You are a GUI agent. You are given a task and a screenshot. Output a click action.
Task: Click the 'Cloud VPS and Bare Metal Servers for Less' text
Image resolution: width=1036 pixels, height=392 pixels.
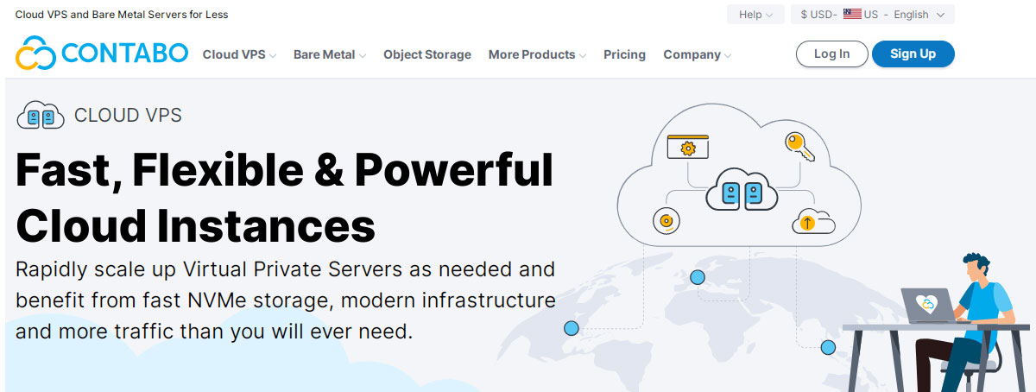point(122,15)
